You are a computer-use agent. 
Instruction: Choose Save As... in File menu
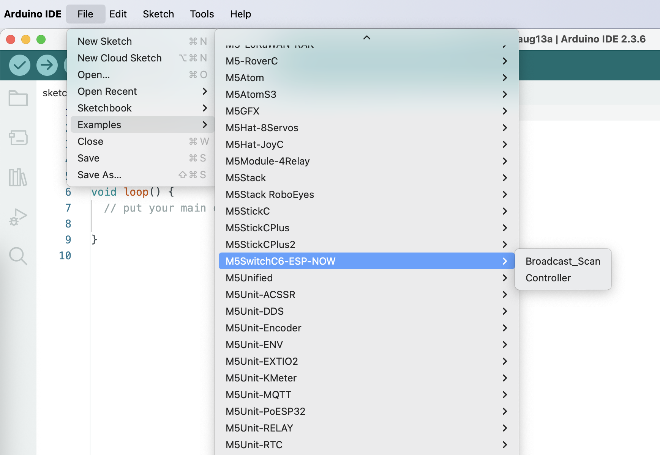(142, 175)
